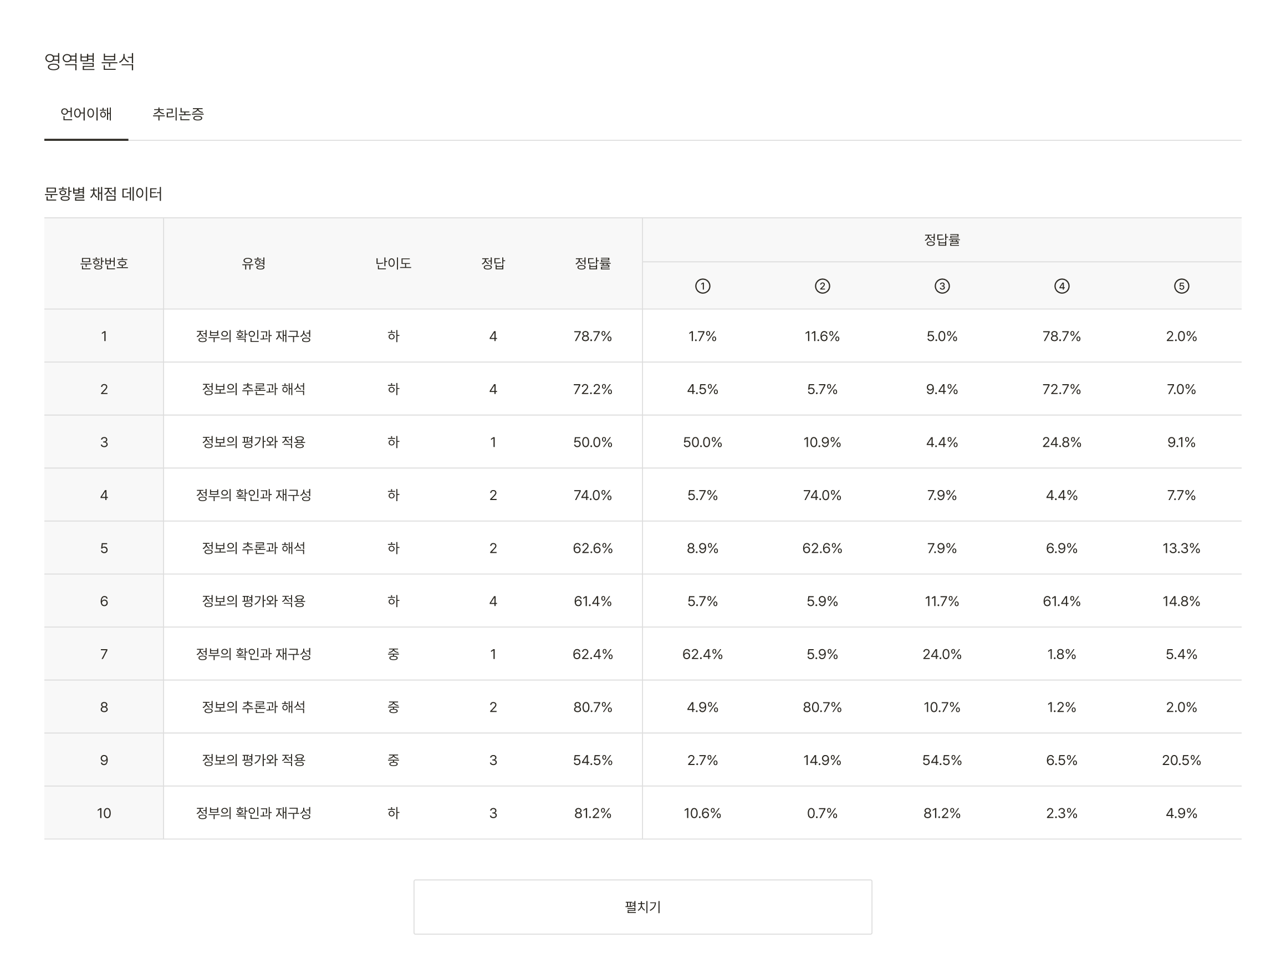Select question number 10 row cell

click(104, 813)
